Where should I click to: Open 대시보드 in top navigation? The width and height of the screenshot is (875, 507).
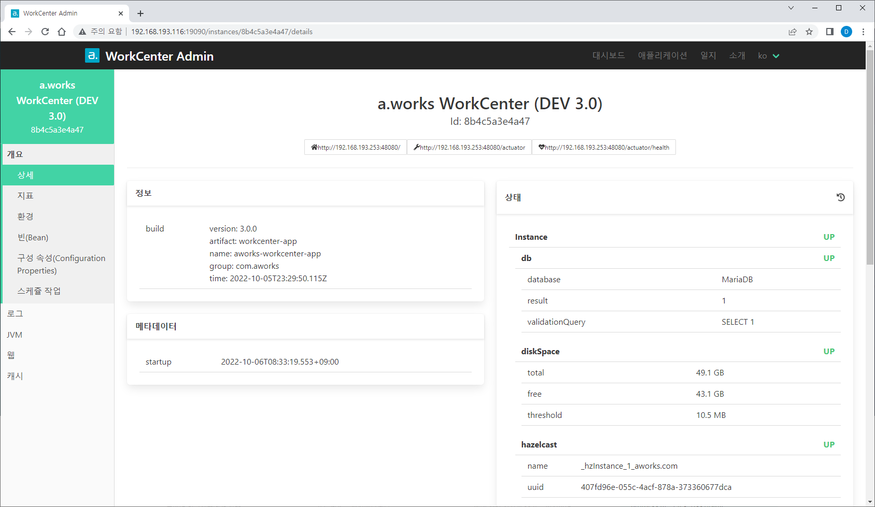[609, 55]
